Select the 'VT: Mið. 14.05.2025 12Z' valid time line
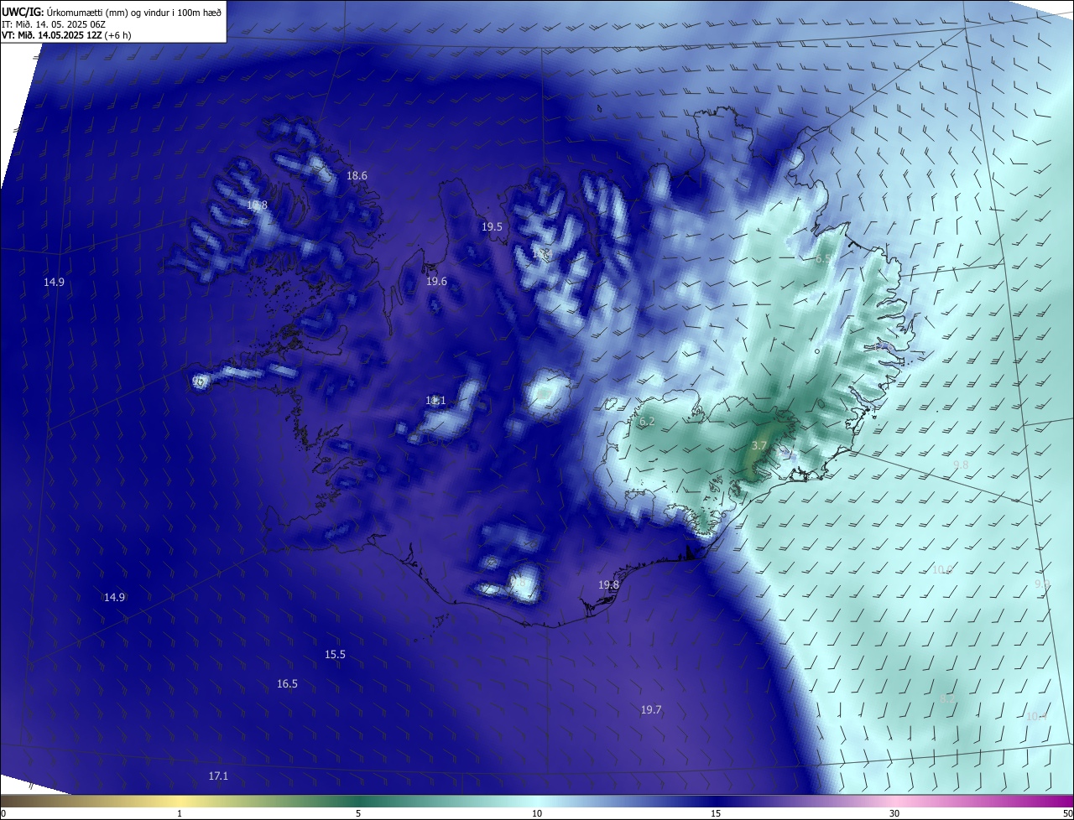 point(65,35)
